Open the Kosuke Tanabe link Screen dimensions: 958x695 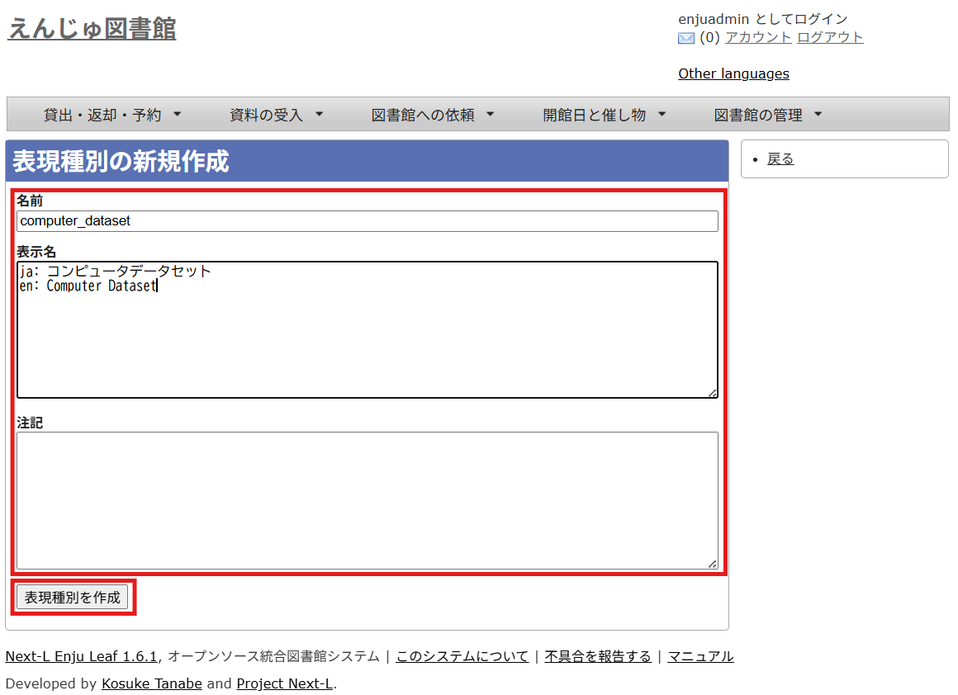pos(151,684)
